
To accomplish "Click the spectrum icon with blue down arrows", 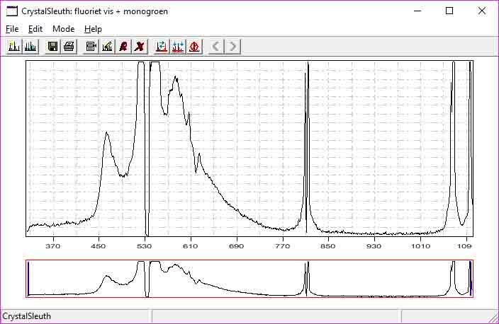I will [x=178, y=47].
